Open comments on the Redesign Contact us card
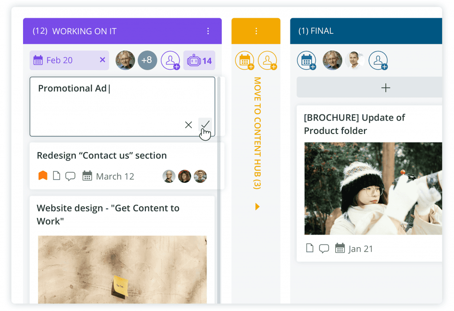454x311 pixels. [70, 176]
